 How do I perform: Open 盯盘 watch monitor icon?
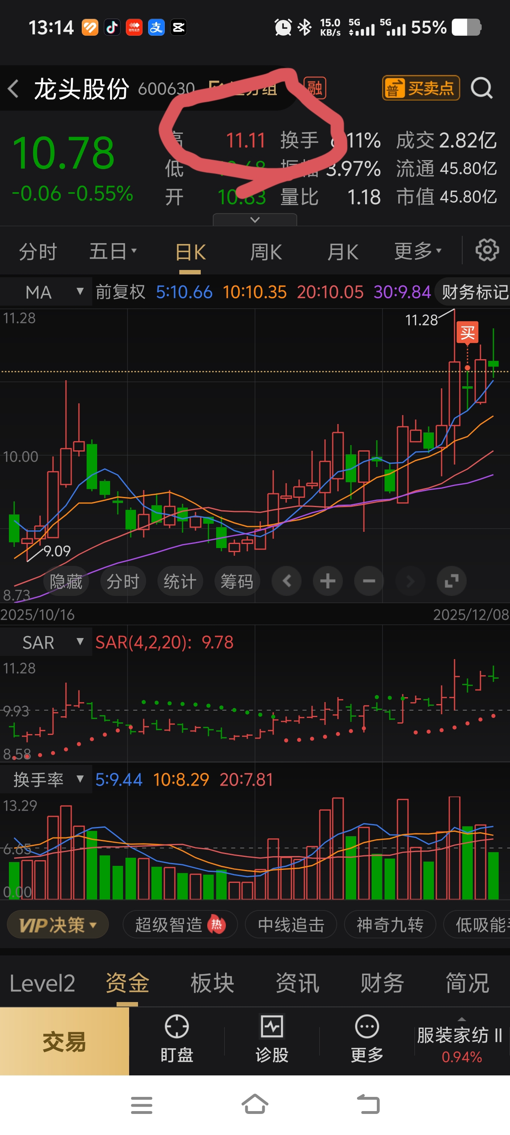click(176, 1039)
